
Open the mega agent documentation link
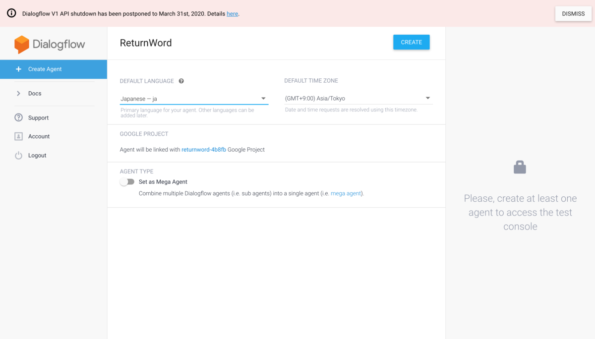click(346, 193)
